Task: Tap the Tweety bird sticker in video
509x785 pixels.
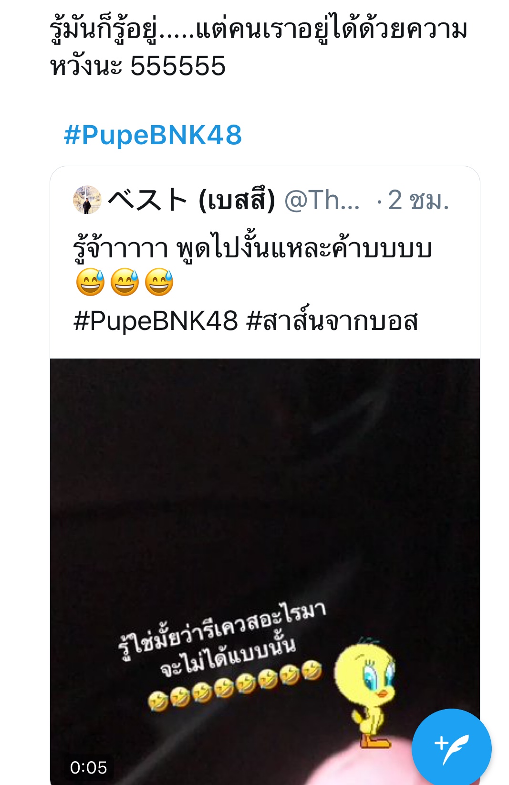Action: pyautogui.click(x=366, y=692)
